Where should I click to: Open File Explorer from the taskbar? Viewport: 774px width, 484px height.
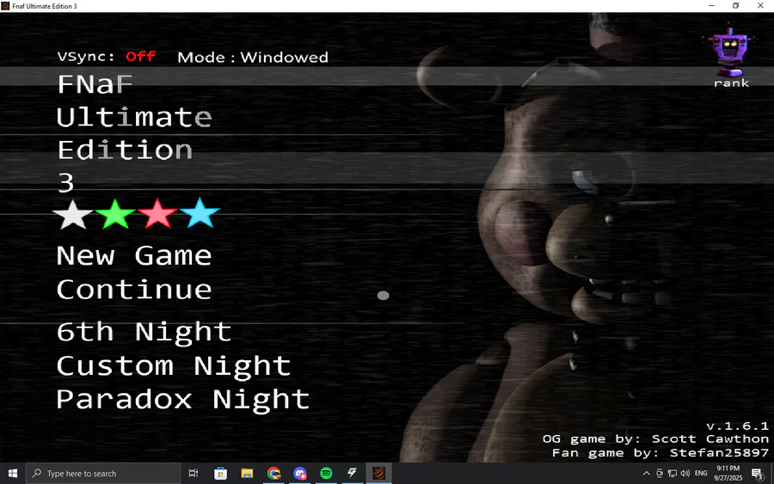(247, 474)
